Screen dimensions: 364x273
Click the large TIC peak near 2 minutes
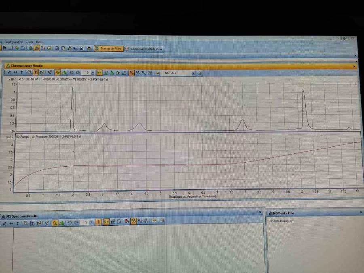coord(73,109)
